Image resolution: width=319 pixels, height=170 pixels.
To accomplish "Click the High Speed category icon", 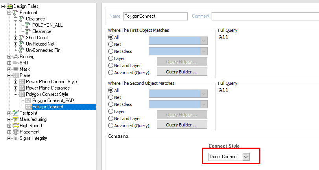I will click(15, 126).
